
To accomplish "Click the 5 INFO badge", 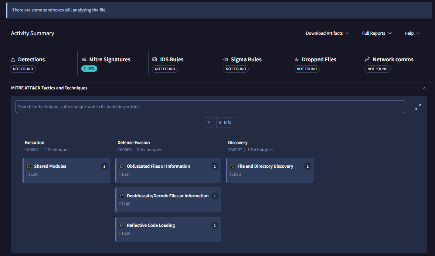I will click(x=89, y=69).
